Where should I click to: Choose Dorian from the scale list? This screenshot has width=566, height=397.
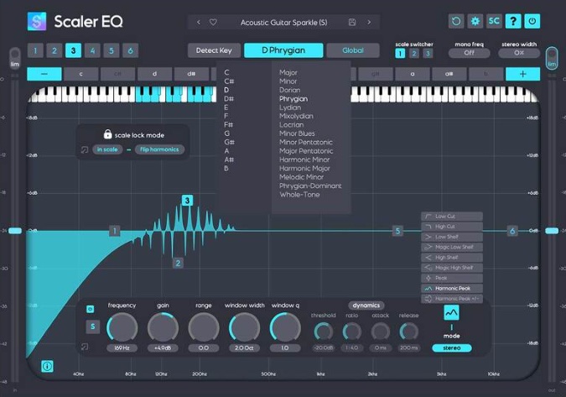tap(289, 90)
